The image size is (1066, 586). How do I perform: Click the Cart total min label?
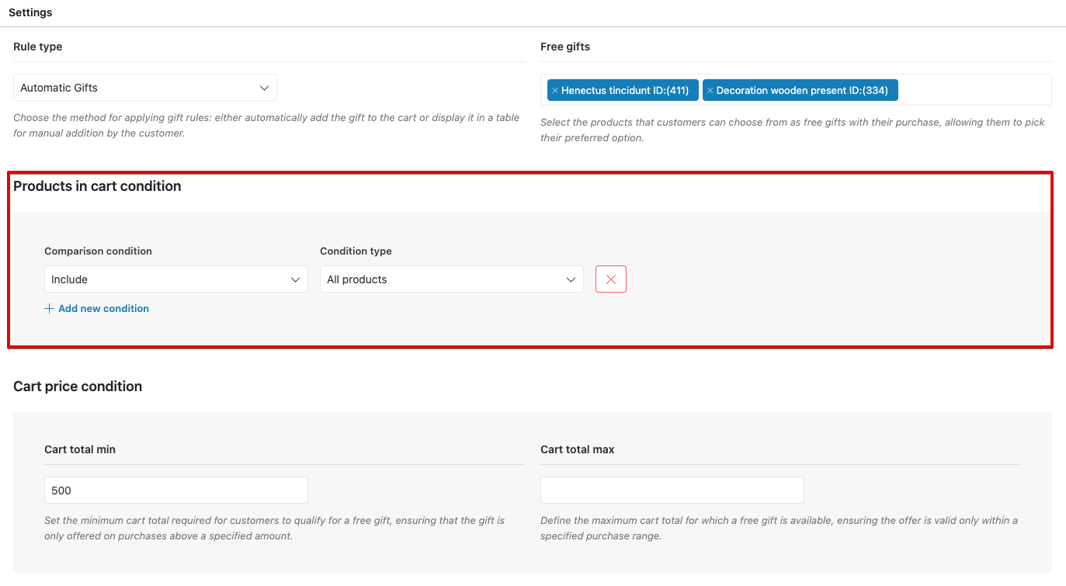80,449
